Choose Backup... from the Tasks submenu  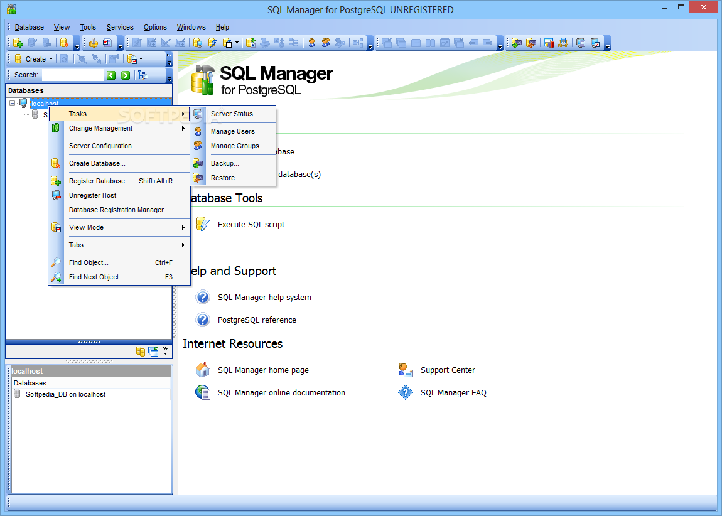pos(233,163)
